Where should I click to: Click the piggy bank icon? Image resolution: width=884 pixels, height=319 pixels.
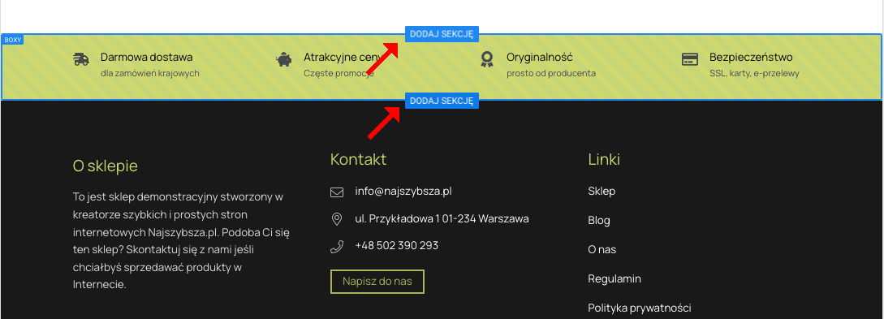click(x=284, y=58)
